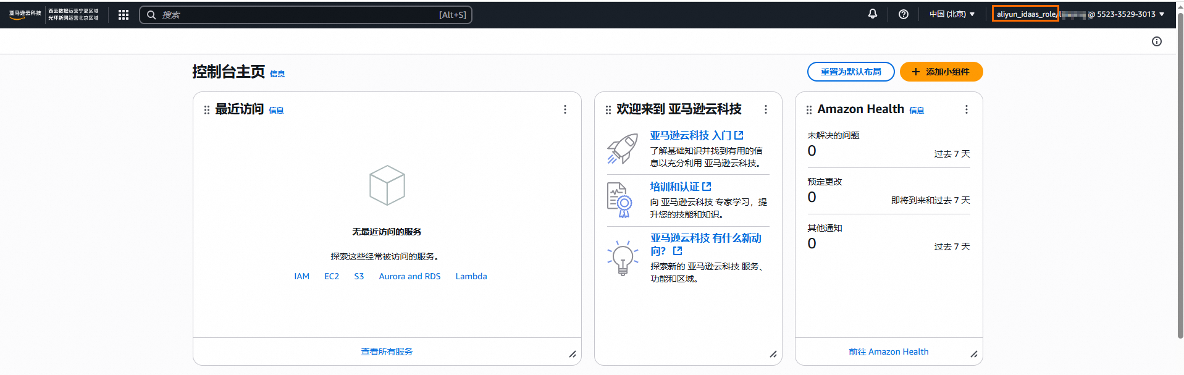Open the EC2 service link
The width and height of the screenshot is (1184, 375).
(x=332, y=276)
